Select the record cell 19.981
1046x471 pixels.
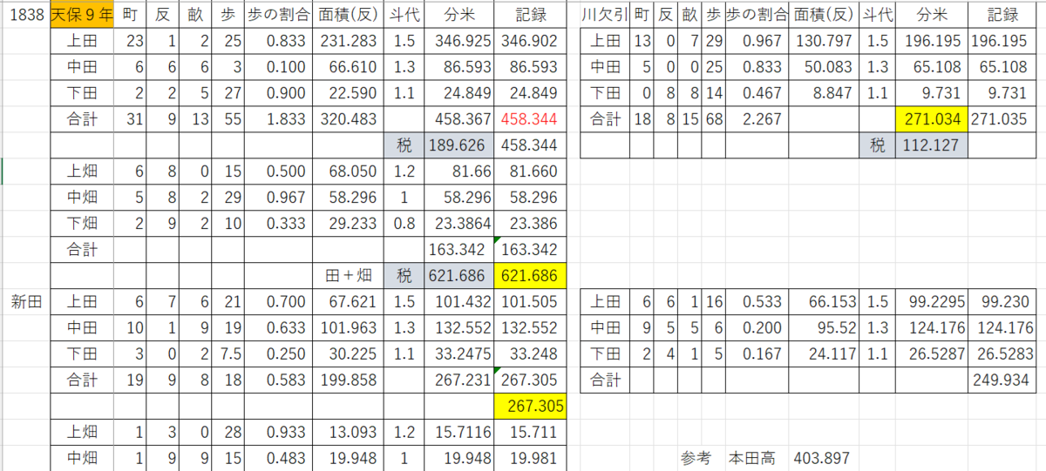530,458
